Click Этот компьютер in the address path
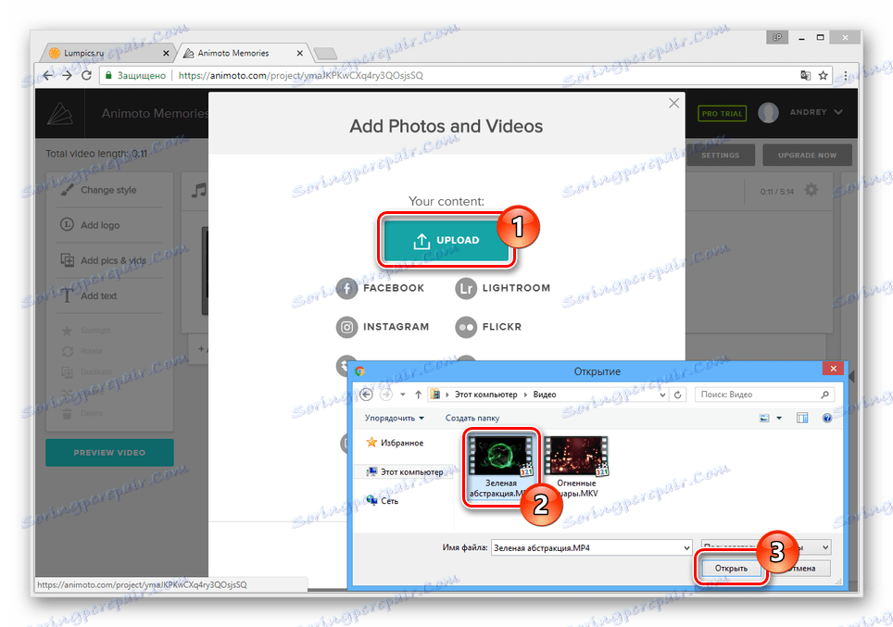The width and height of the screenshot is (893, 627). tap(485, 395)
